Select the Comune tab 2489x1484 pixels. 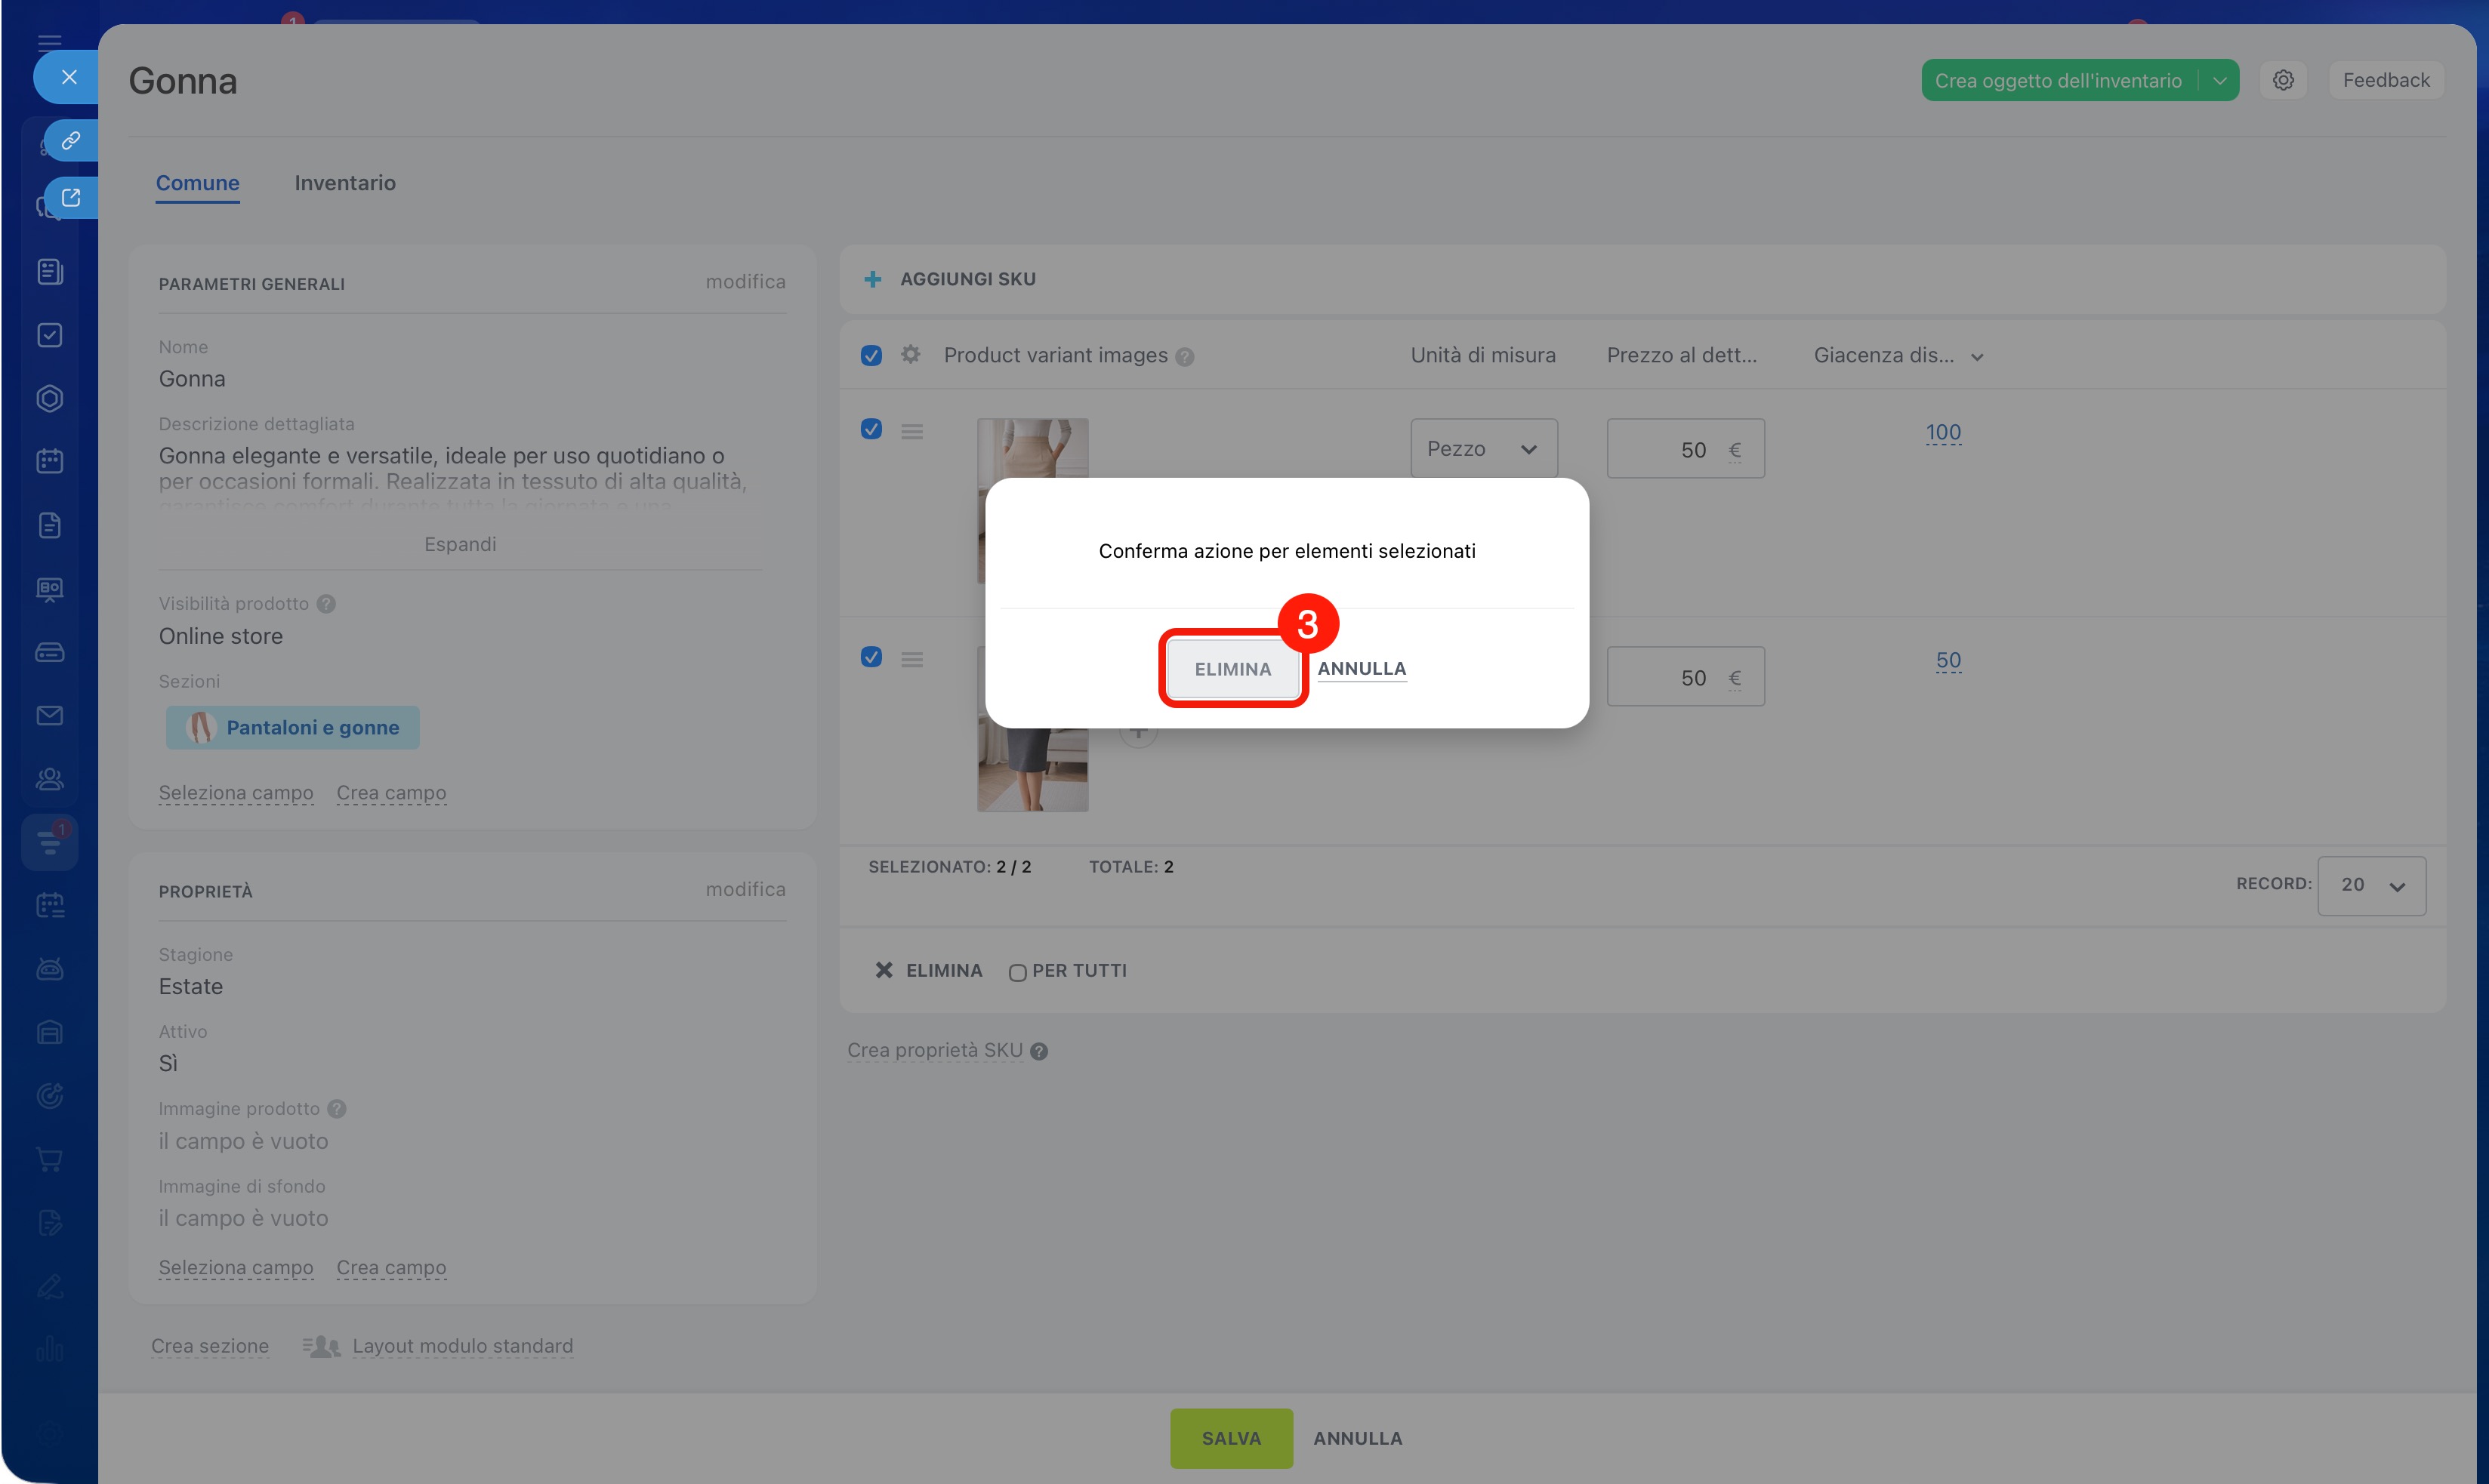click(197, 183)
